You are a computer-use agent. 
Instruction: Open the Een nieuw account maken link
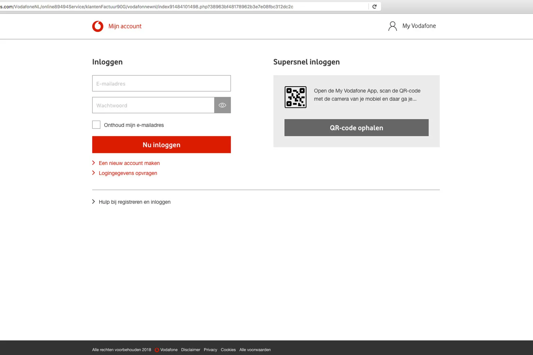click(129, 163)
